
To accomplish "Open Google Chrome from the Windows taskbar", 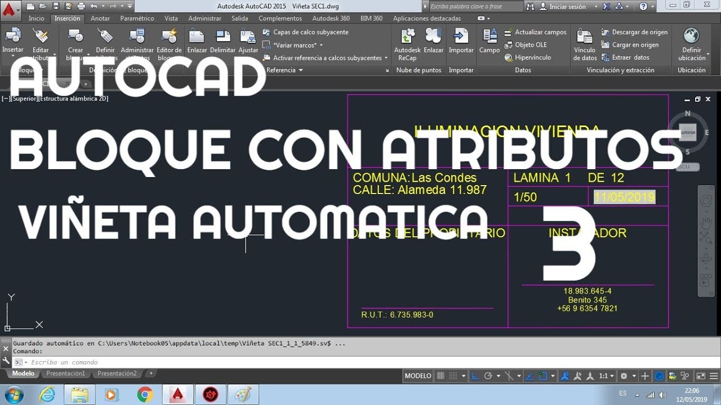I will pos(145,395).
